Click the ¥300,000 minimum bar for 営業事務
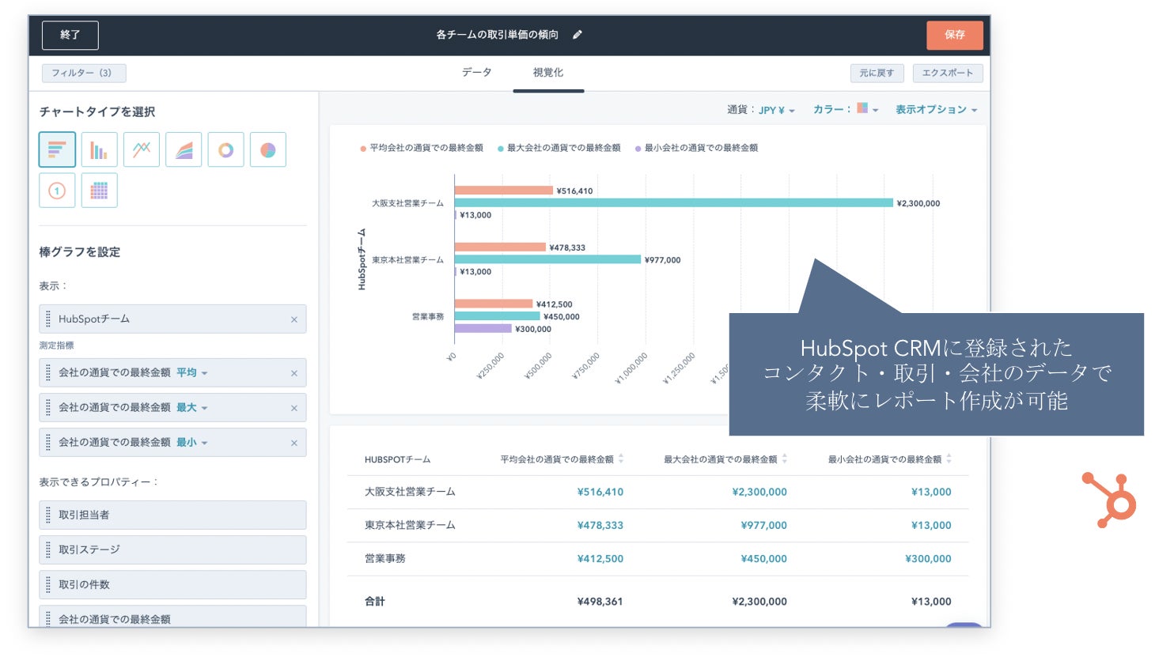The image size is (1174, 672). pyautogui.click(x=483, y=329)
